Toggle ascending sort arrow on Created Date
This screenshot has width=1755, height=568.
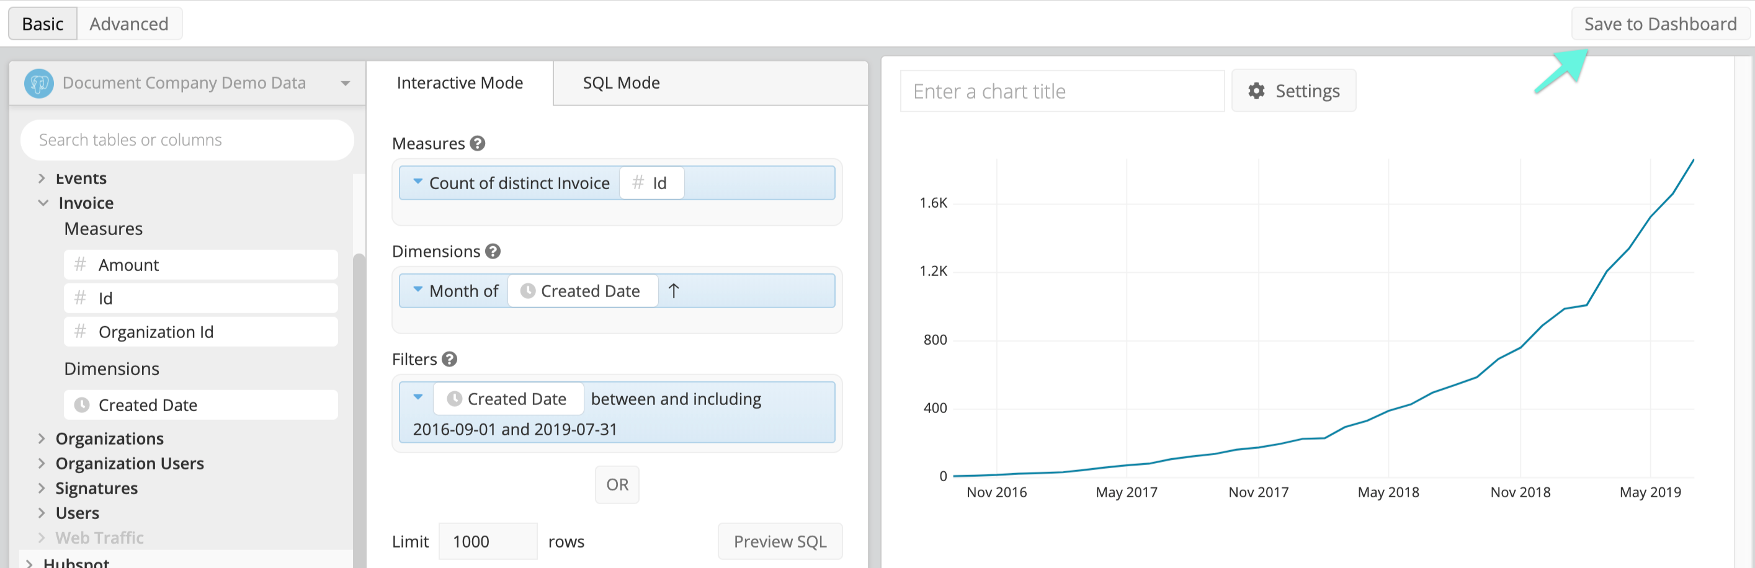click(x=673, y=291)
